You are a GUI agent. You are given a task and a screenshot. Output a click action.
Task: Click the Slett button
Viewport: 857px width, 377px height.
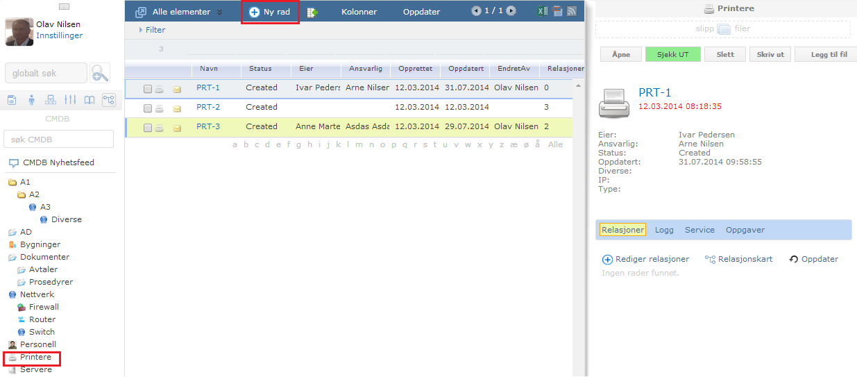pos(725,54)
